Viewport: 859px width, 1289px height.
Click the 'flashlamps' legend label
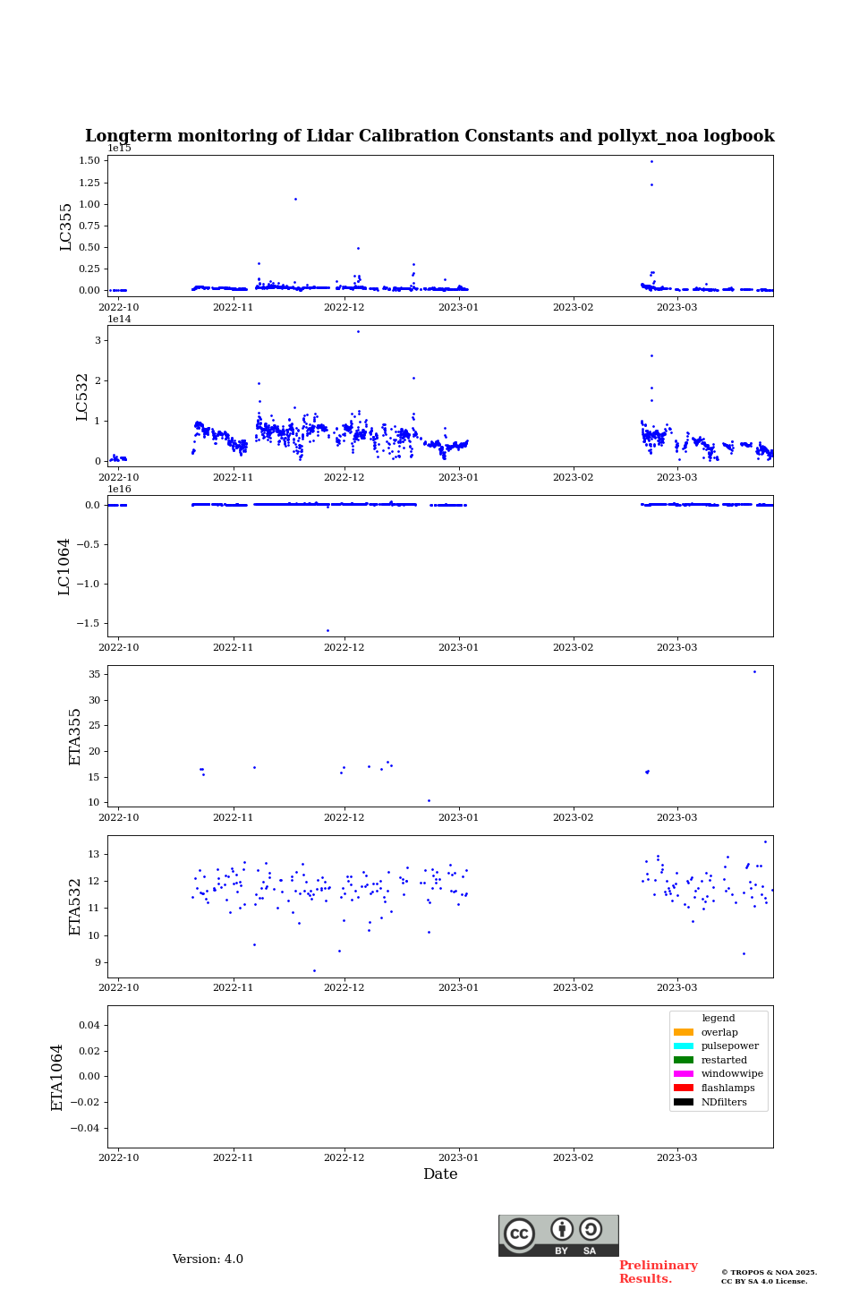pyautogui.click(x=728, y=1088)
